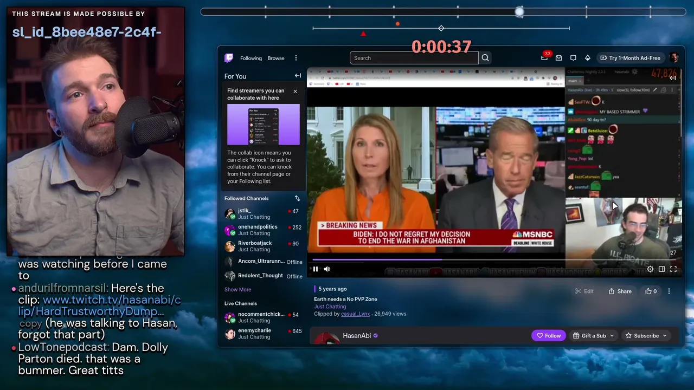
Task: Go to the Twitch home logo
Action: pyautogui.click(x=229, y=58)
